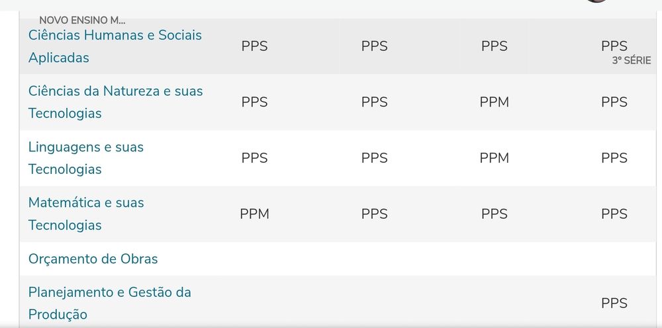Select PPM grade in Linguagens row
This screenshot has width=662, height=328.
494,158
